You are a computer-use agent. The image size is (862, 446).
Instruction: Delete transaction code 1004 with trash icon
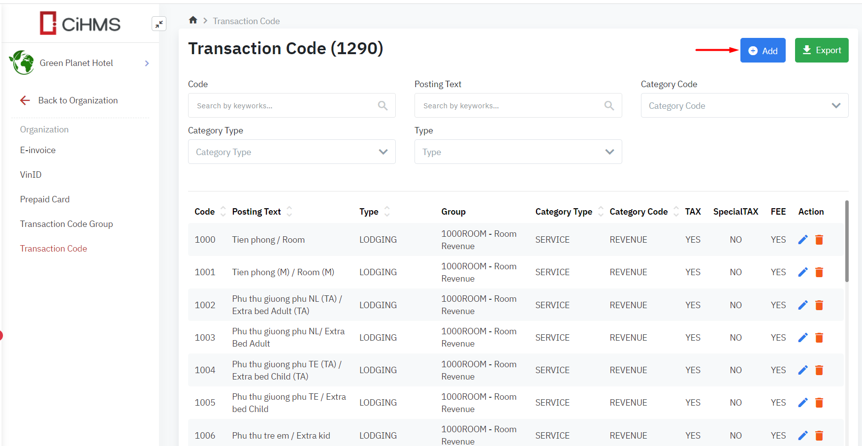(819, 370)
